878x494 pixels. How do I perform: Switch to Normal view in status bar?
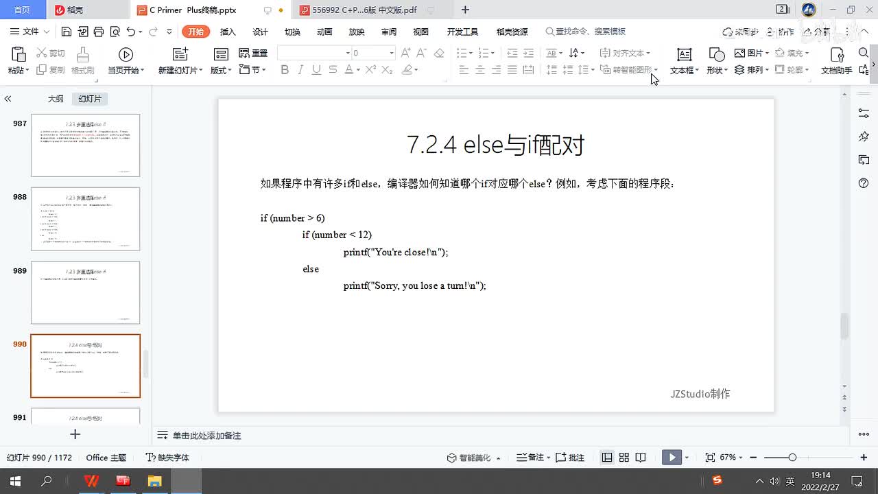(607, 458)
